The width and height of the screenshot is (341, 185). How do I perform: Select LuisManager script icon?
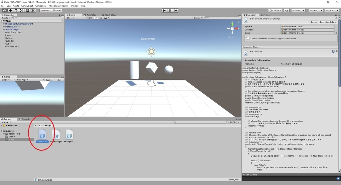pos(56,135)
